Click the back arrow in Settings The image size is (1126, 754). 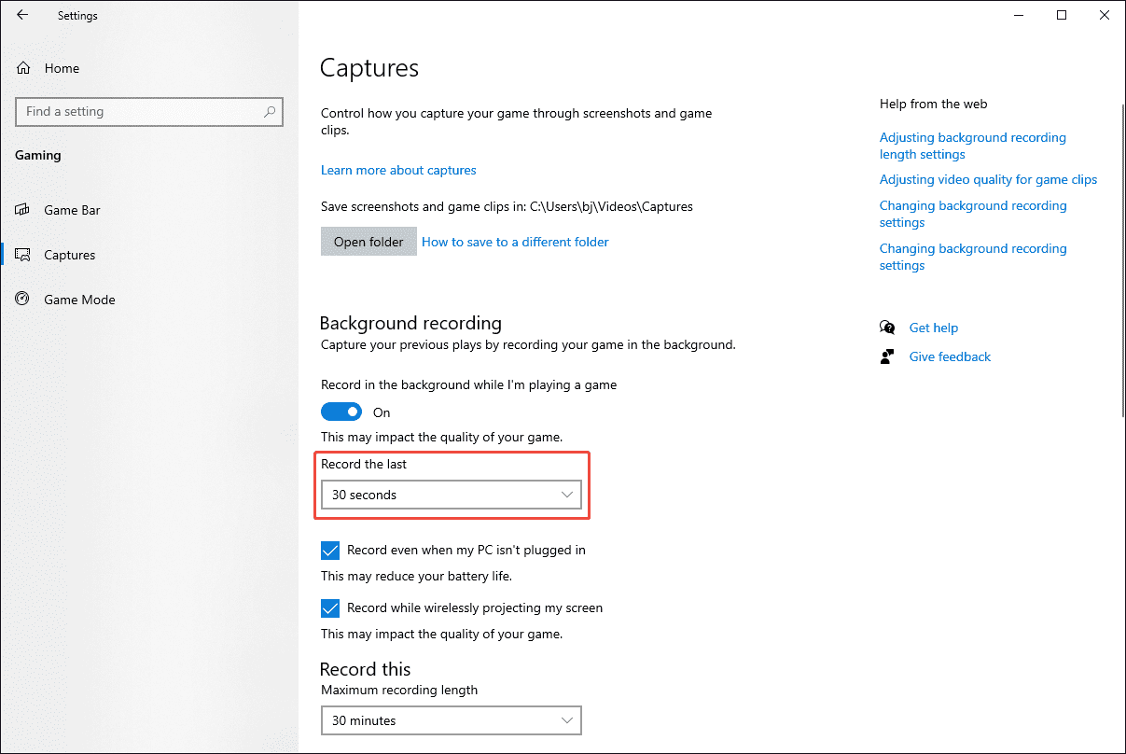coord(22,15)
